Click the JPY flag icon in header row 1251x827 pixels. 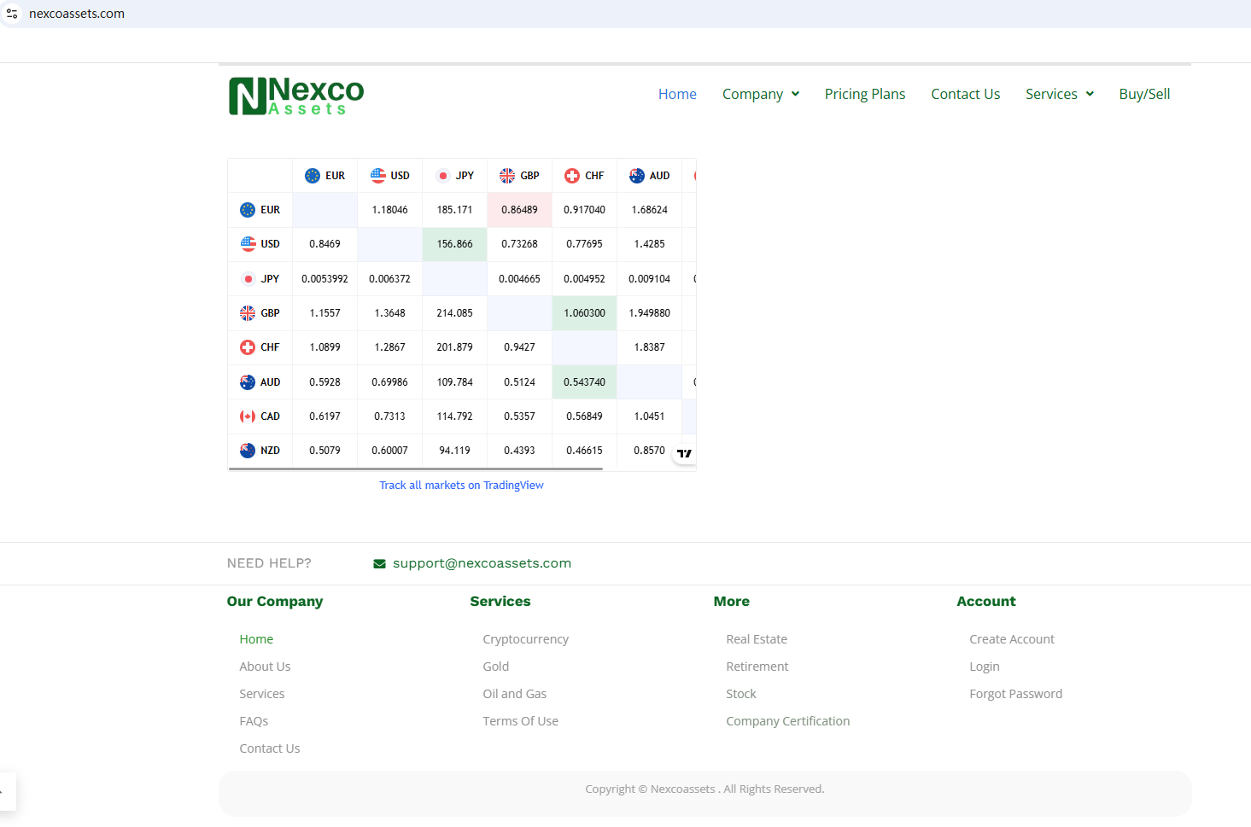pyautogui.click(x=442, y=176)
